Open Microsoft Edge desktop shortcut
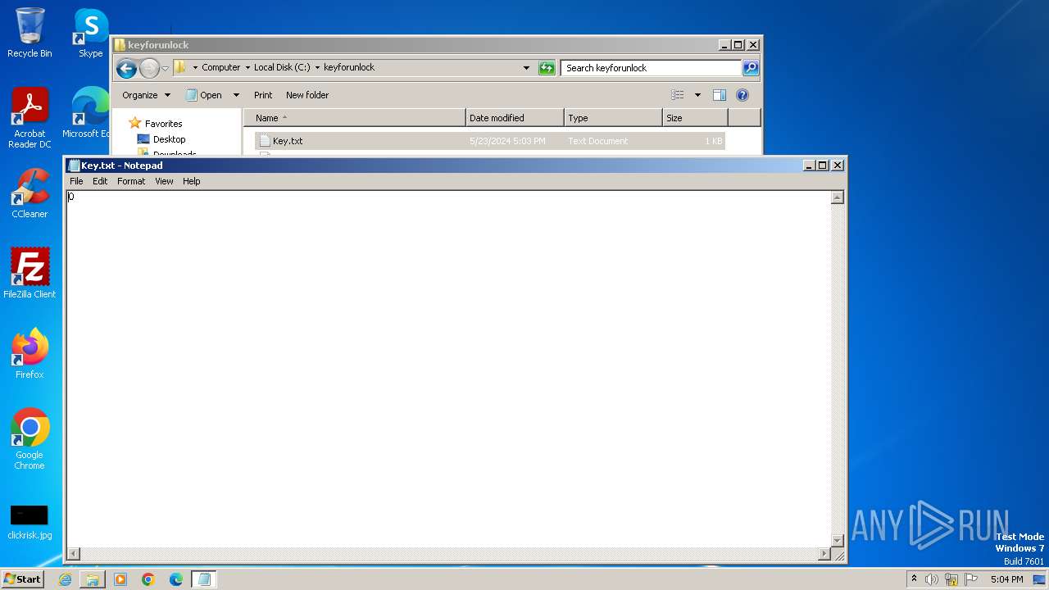This screenshot has width=1049, height=590. pyautogui.click(x=87, y=113)
